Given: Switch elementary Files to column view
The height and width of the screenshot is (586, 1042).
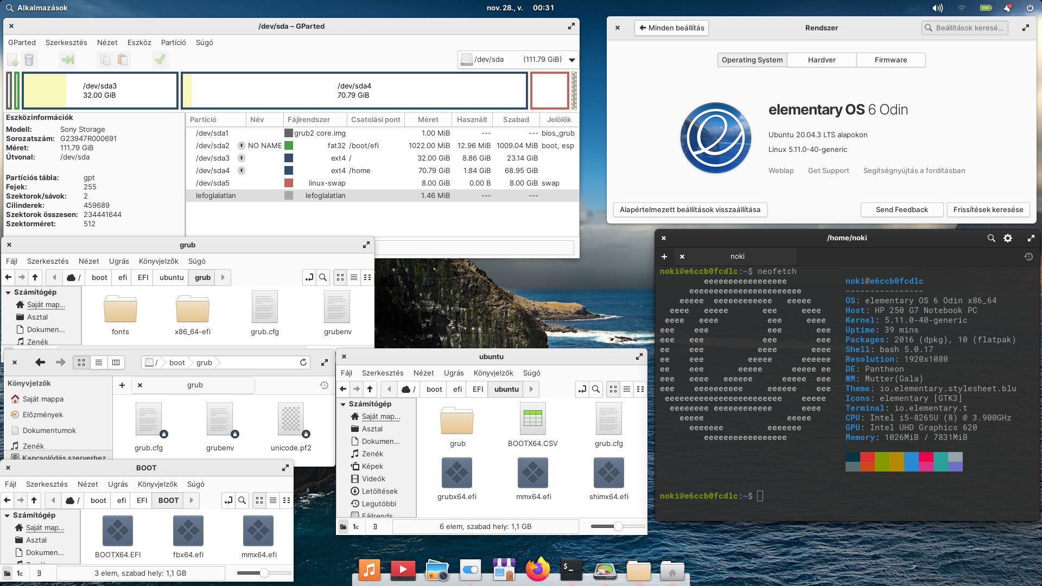Looking at the screenshot, I should coord(116,362).
